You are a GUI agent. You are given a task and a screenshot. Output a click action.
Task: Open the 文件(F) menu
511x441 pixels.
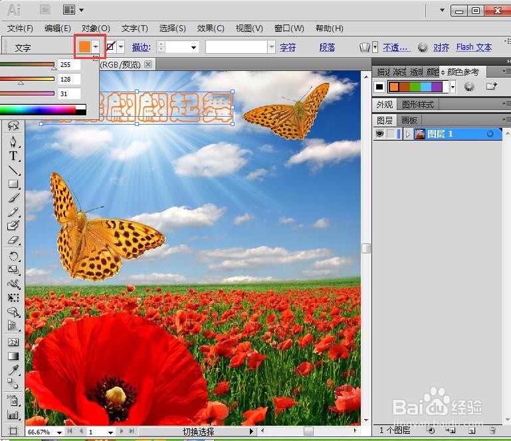20,29
